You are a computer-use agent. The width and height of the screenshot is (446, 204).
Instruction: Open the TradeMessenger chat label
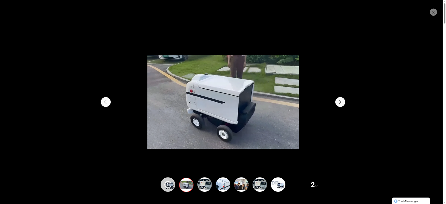pos(408,201)
